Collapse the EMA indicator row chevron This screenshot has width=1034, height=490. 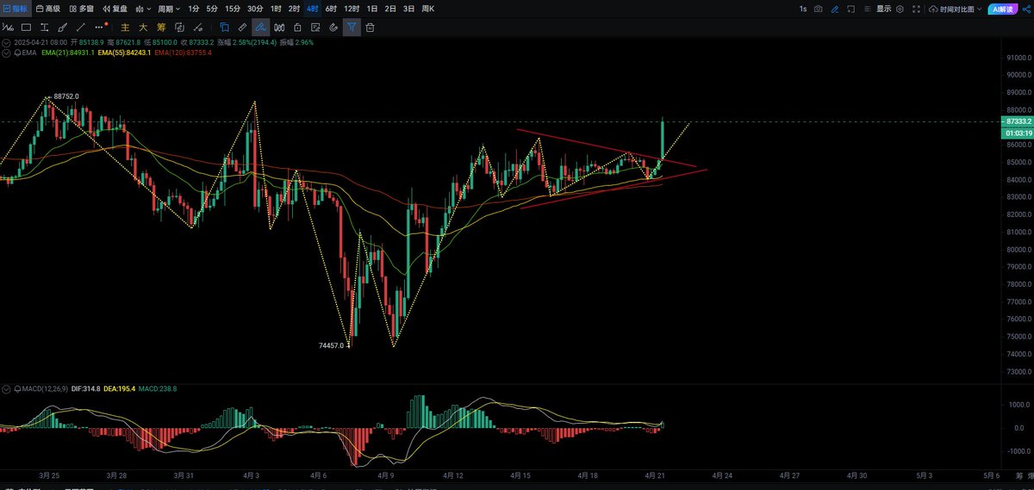[6, 53]
